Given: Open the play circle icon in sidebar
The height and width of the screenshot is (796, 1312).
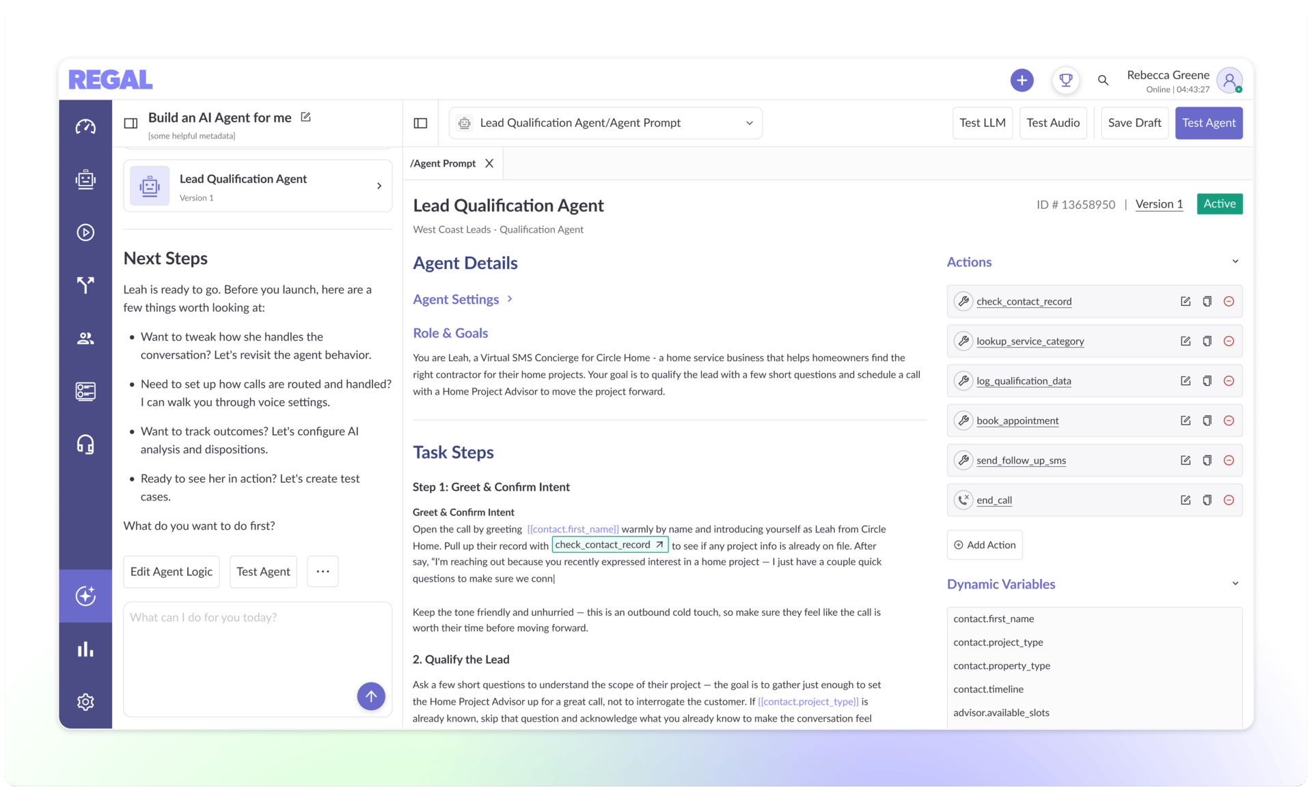Looking at the screenshot, I should coord(85,233).
